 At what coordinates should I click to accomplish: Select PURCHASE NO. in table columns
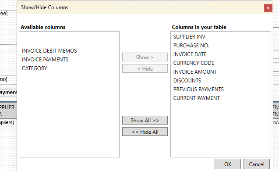[191, 46]
